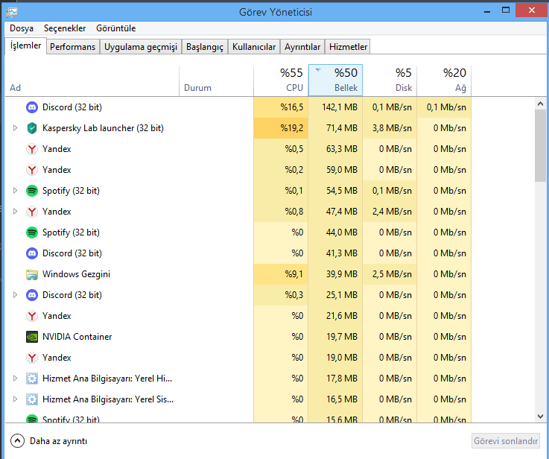Open the Görüntüle menu
Screen dimensions: 549x459
[116, 28]
